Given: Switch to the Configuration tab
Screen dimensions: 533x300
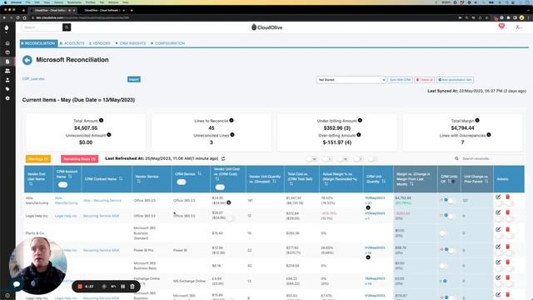Looking at the screenshot, I should pos(168,43).
